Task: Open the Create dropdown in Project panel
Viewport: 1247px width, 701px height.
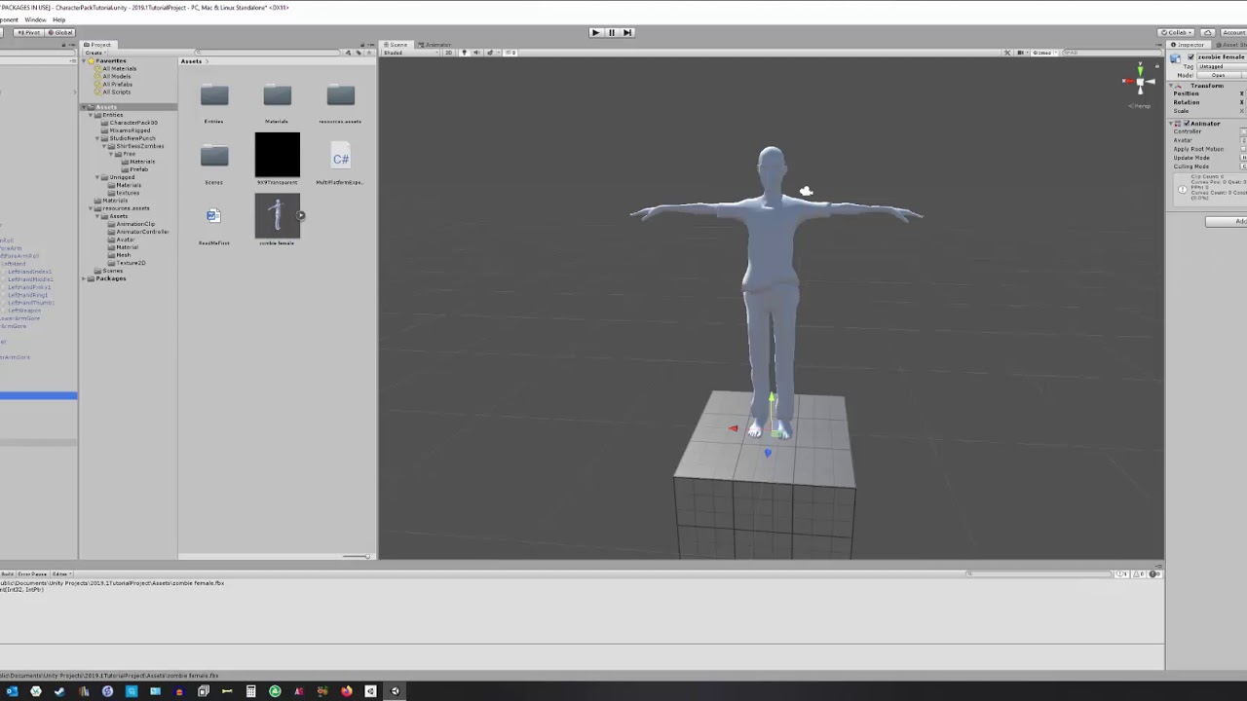Action: [95, 53]
